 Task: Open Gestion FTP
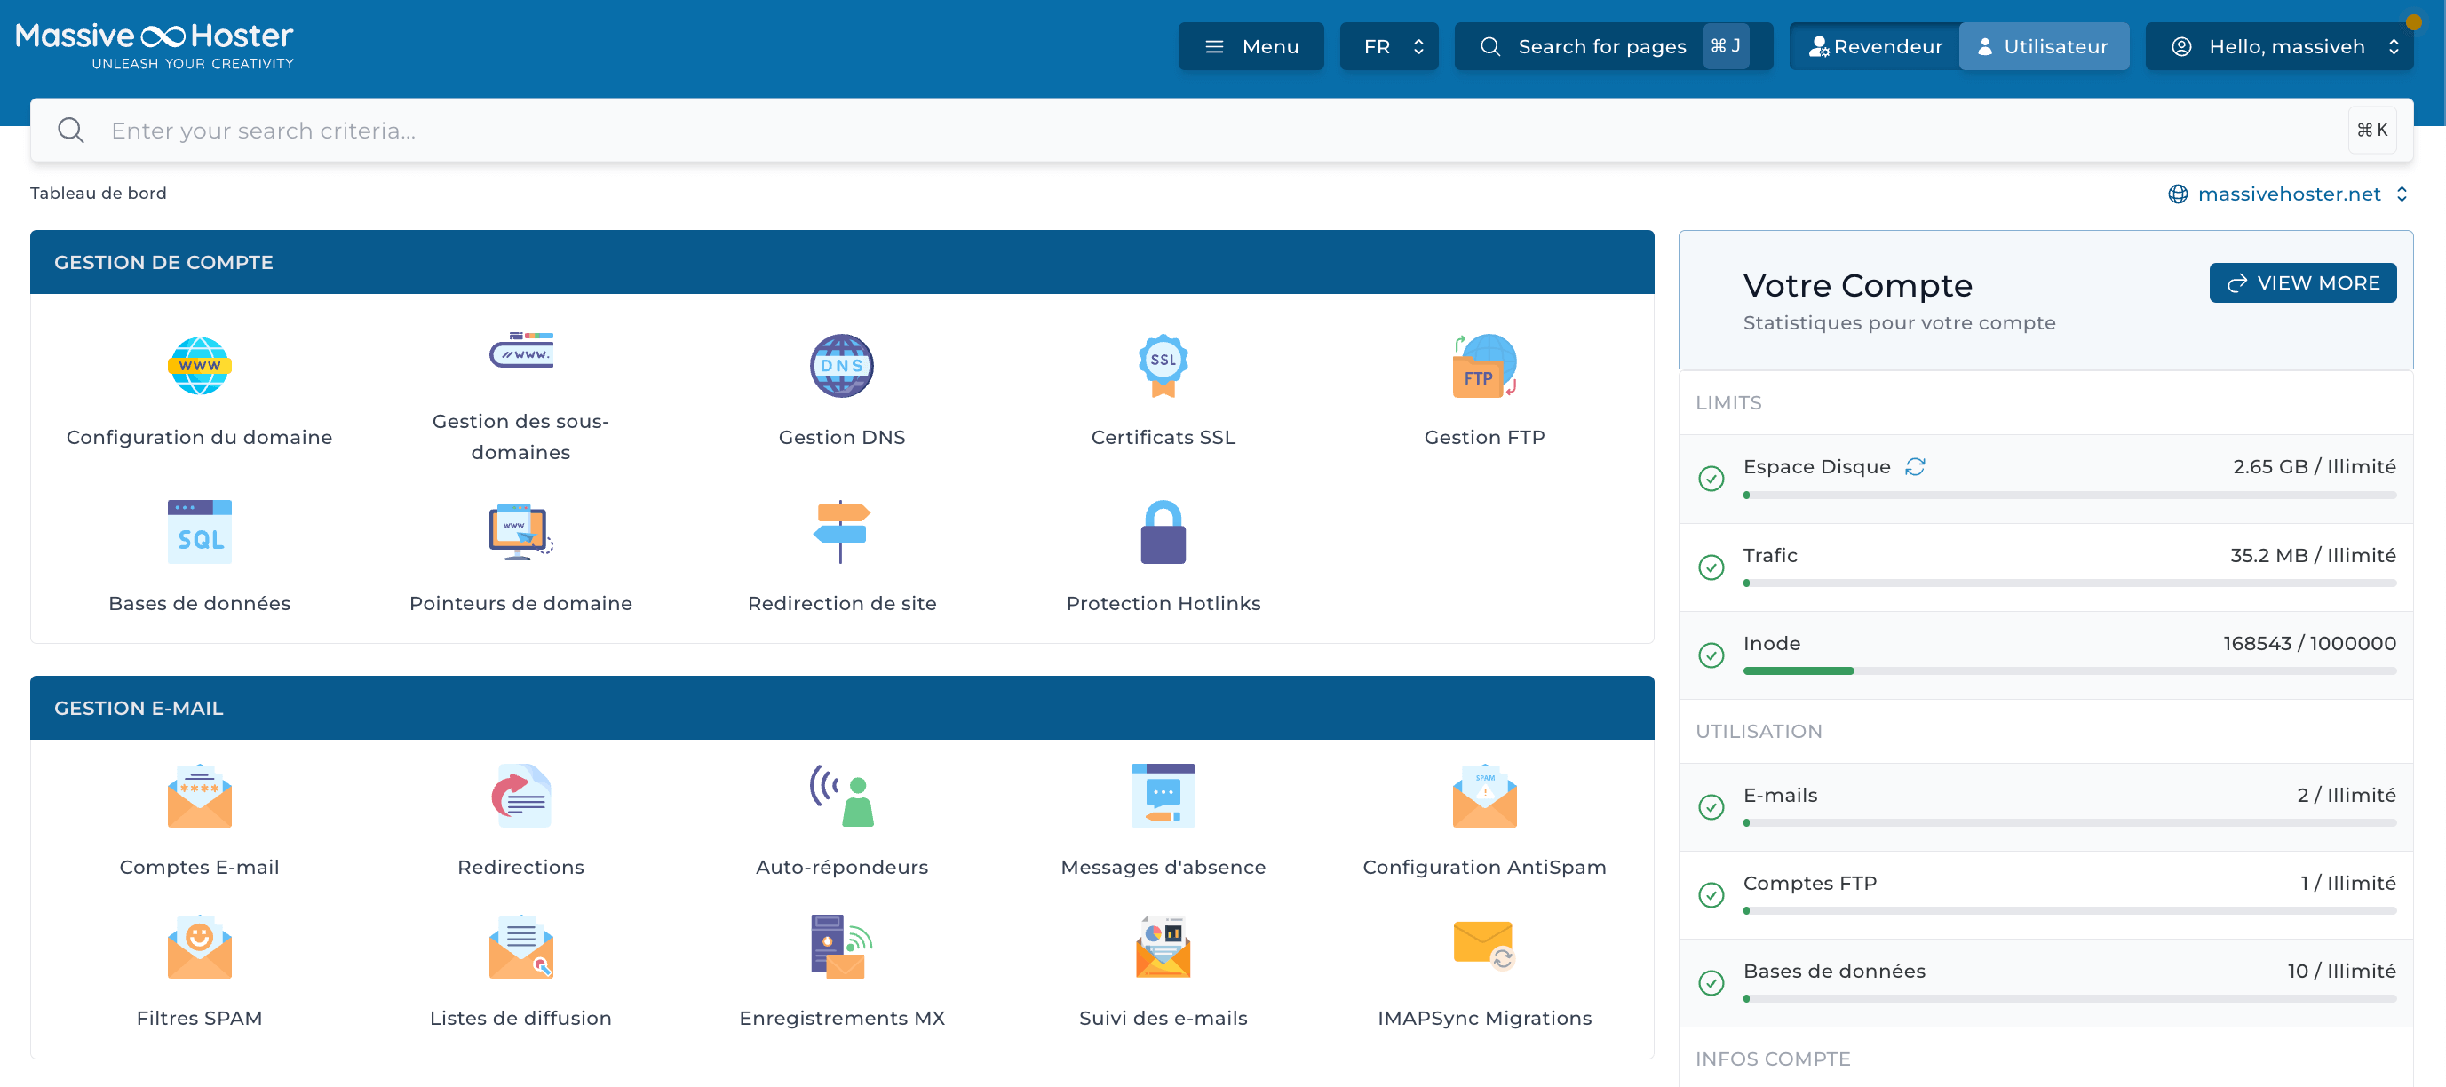click(x=1483, y=393)
